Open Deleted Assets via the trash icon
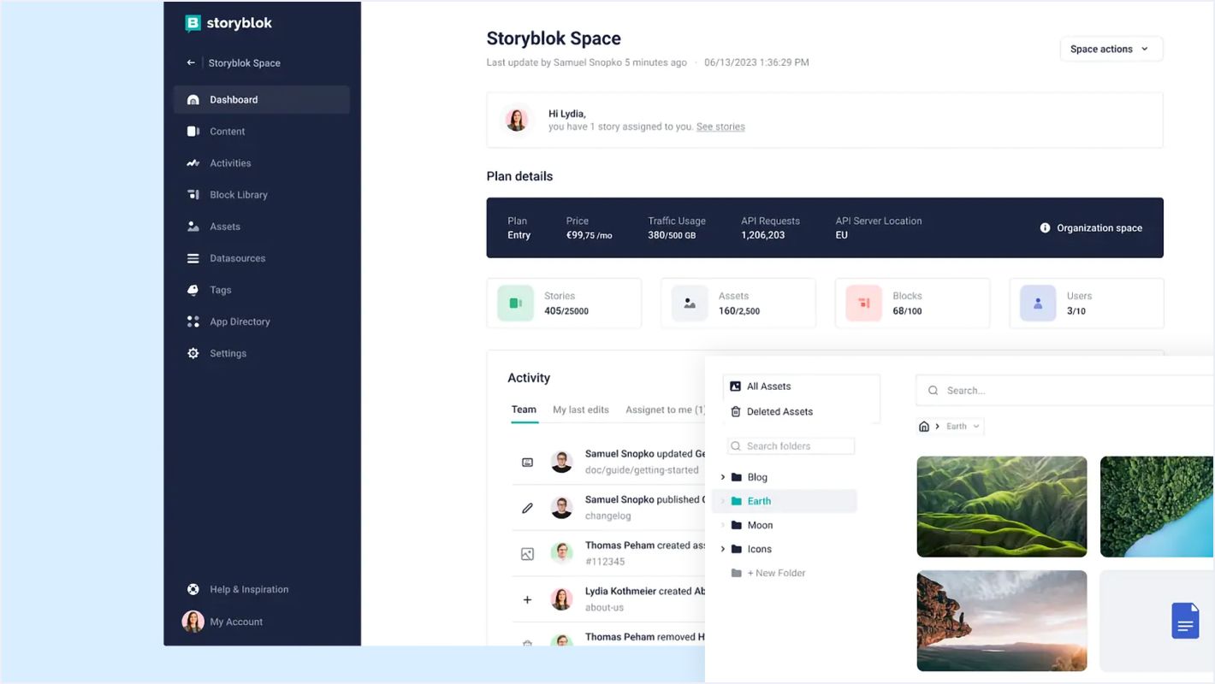This screenshot has width=1215, height=684. click(x=736, y=411)
